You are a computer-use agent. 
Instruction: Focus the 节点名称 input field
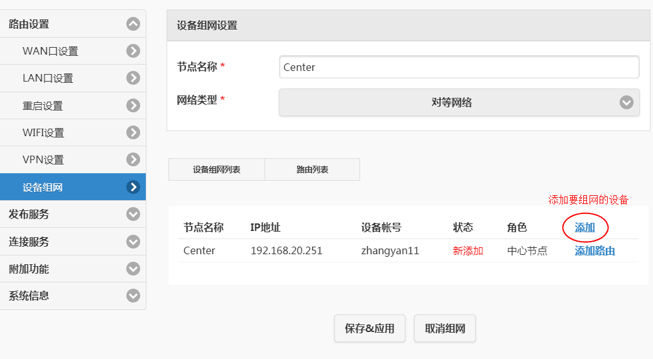click(x=459, y=67)
